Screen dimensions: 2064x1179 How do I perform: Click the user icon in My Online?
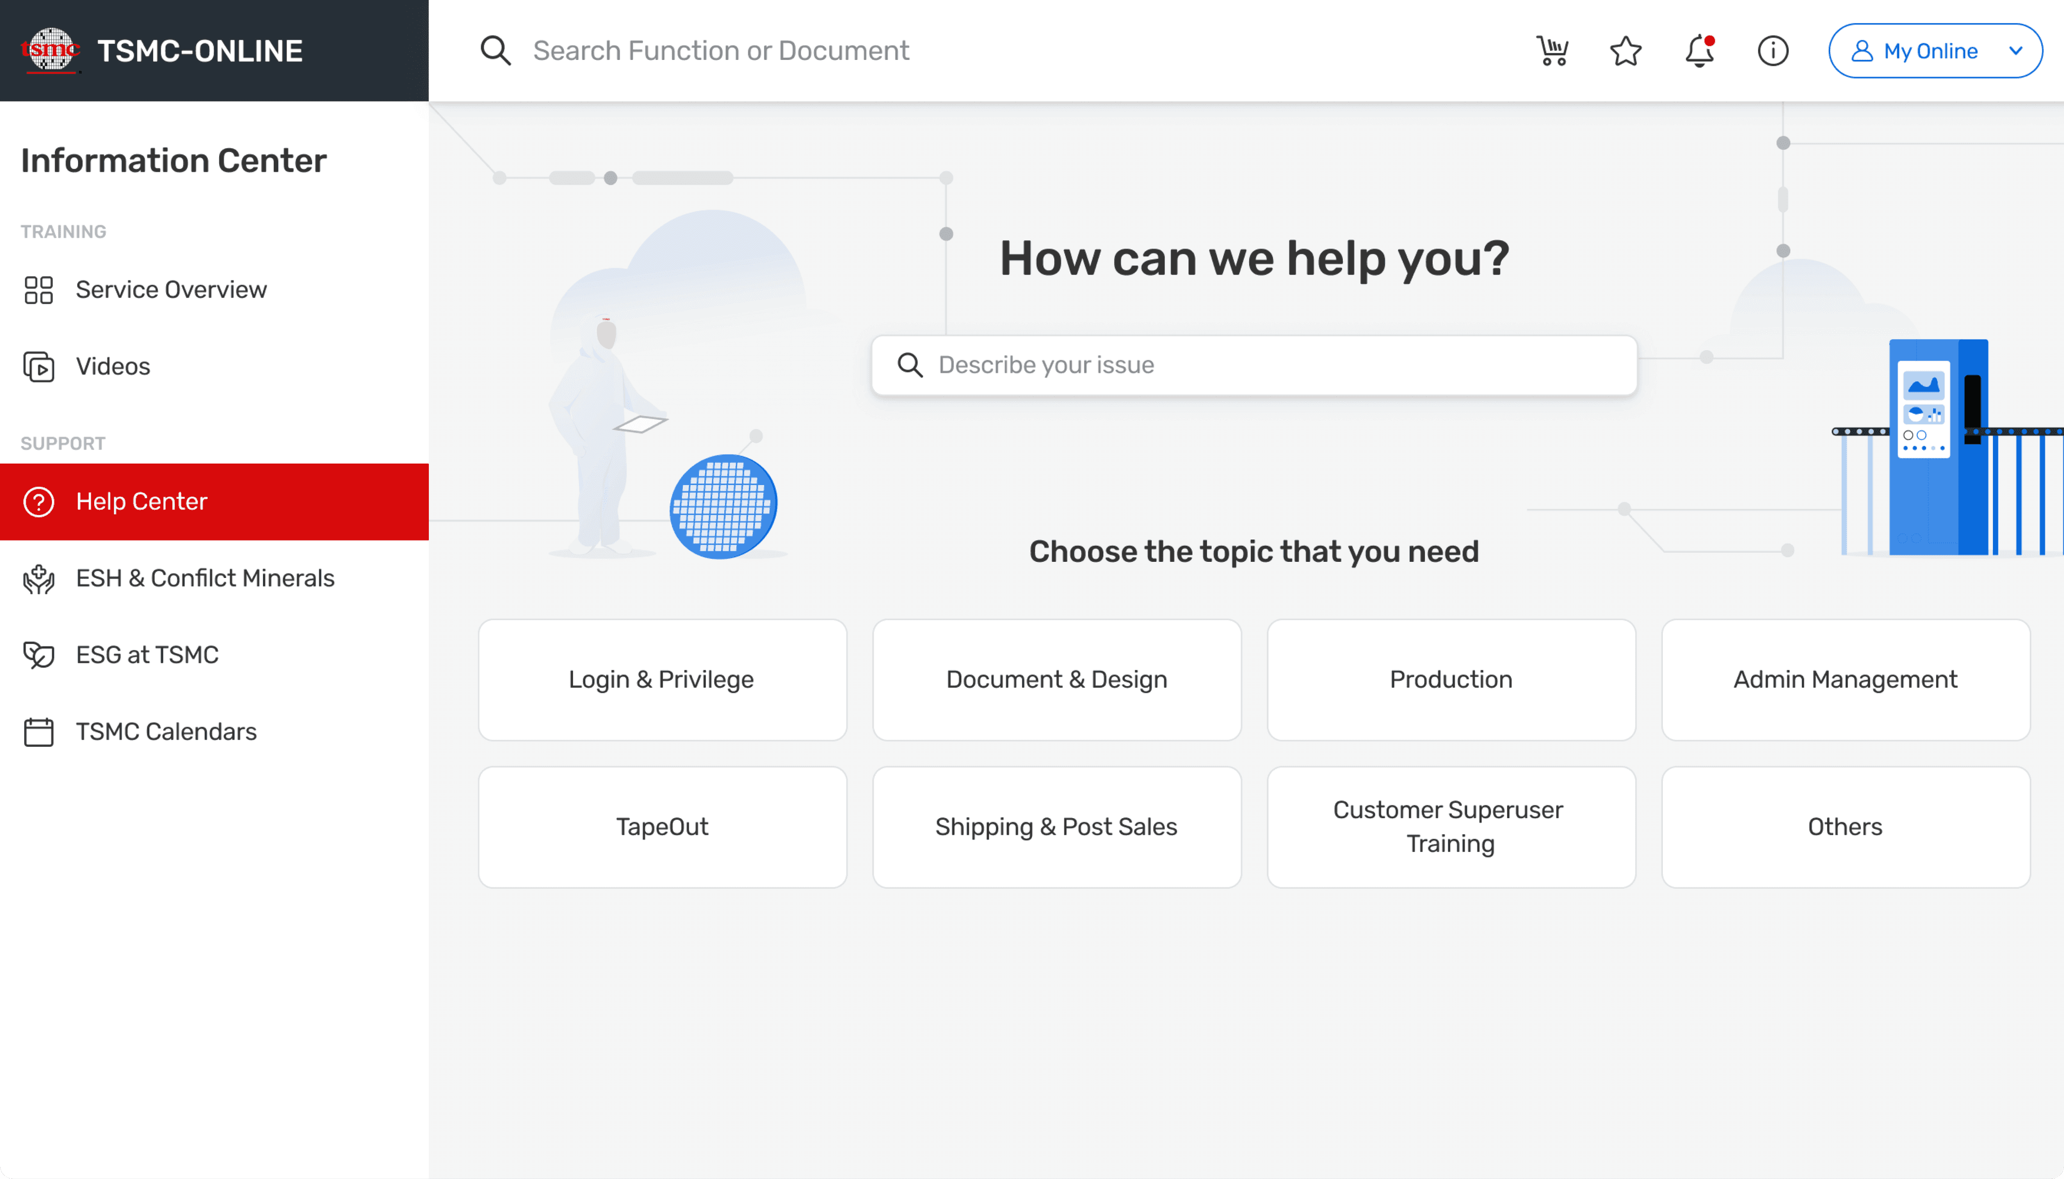1862,51
